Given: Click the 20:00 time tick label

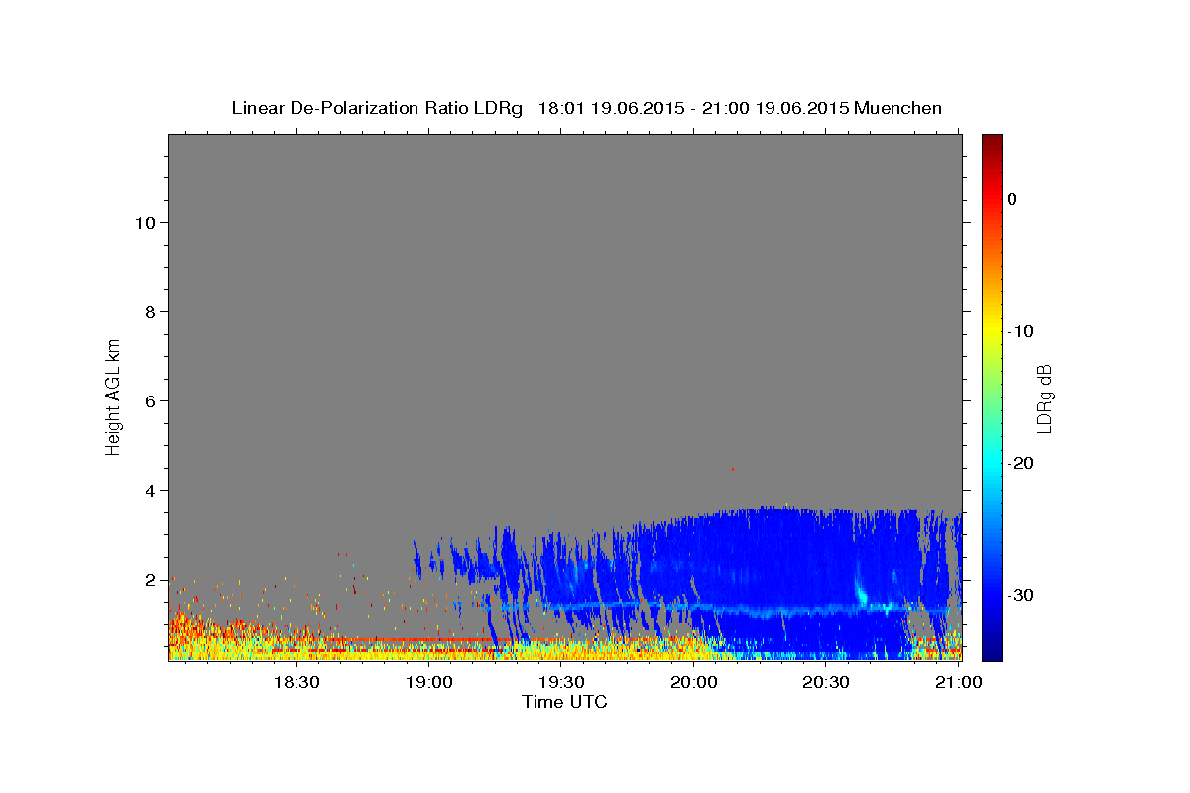Looking at the screenshot, I should (693, 682).
